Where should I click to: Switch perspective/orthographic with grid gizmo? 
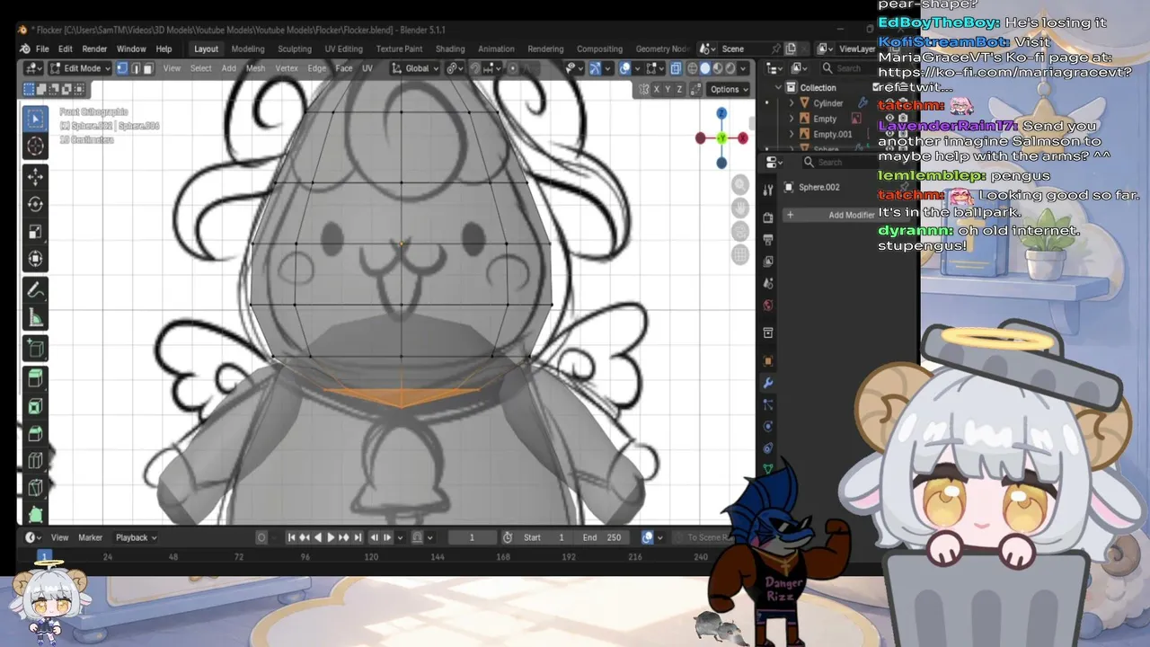pyautogui.click(x=740, y=254)
